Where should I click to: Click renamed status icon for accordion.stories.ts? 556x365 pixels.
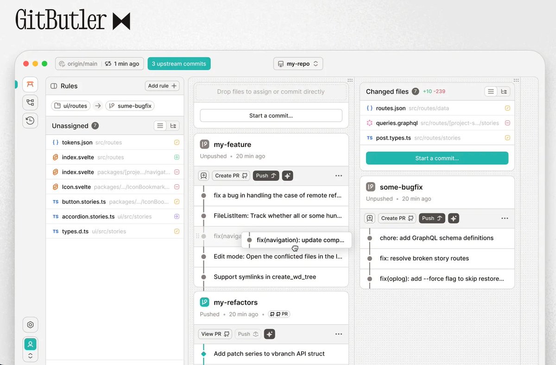tap(177, 217)
